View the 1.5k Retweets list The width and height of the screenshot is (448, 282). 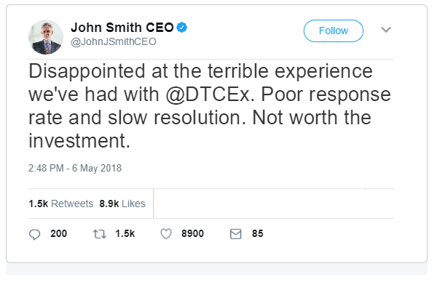coord(61,204)
